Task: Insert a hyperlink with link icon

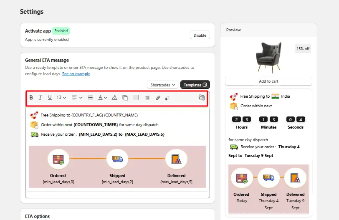Action: tap(158, 98)
